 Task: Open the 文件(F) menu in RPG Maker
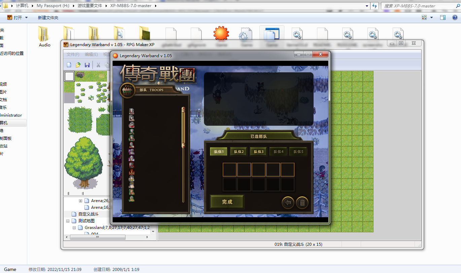pos(73,54)
